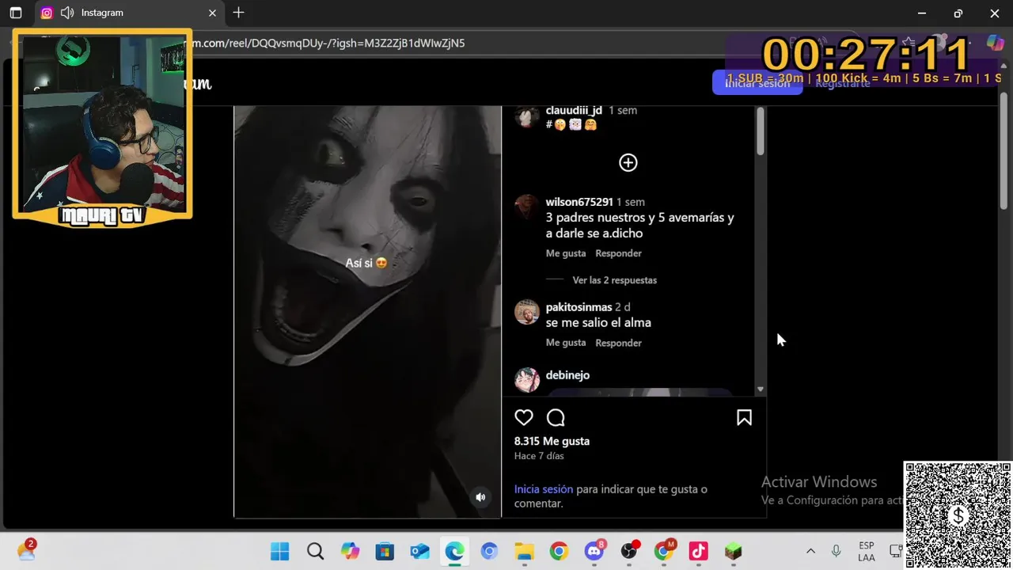This screenshot has width=1013, height=570.
Task: Close the Instagram browser tab
Action: coord(212,13)
